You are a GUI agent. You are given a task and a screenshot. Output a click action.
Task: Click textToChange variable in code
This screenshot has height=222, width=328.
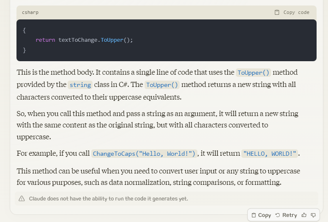(78, 40)
